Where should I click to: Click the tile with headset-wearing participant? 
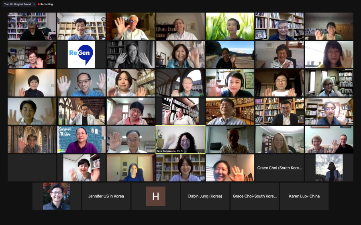tap(230, 83)
